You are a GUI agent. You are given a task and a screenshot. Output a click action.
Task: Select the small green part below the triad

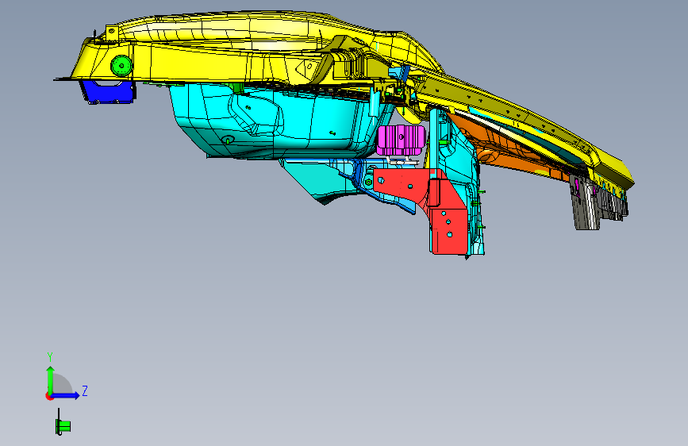63,425
